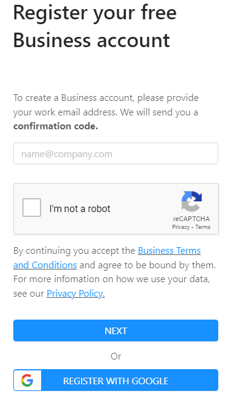Click the "Register your free" heading line
Viewport: 234px width, 403px height.
pyautogui.click(x=95, y=13)
